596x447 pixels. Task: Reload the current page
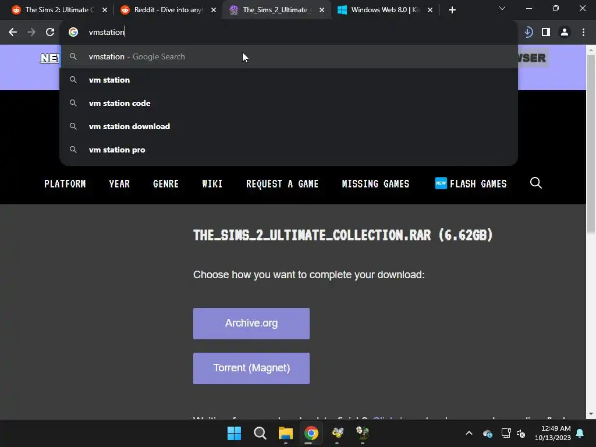coord(50,33)
